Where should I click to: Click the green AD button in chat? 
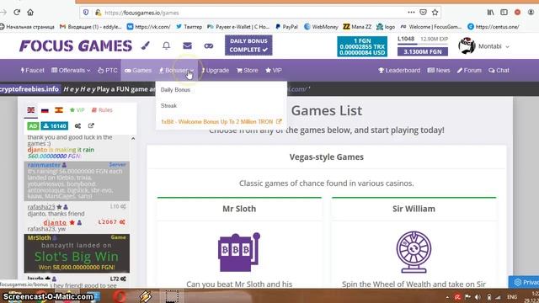[x=33, y=126]
